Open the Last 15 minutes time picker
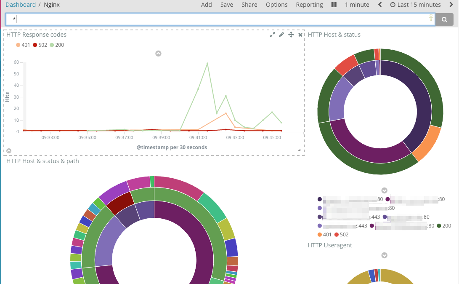The width and height of the screenshot is (459, 284). point(415,5)
